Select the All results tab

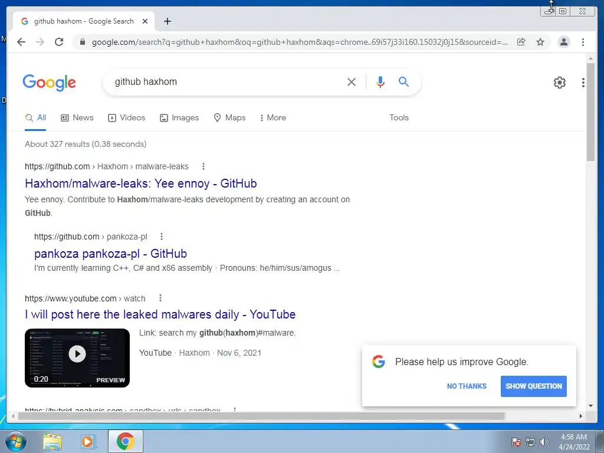pos(35,118)
